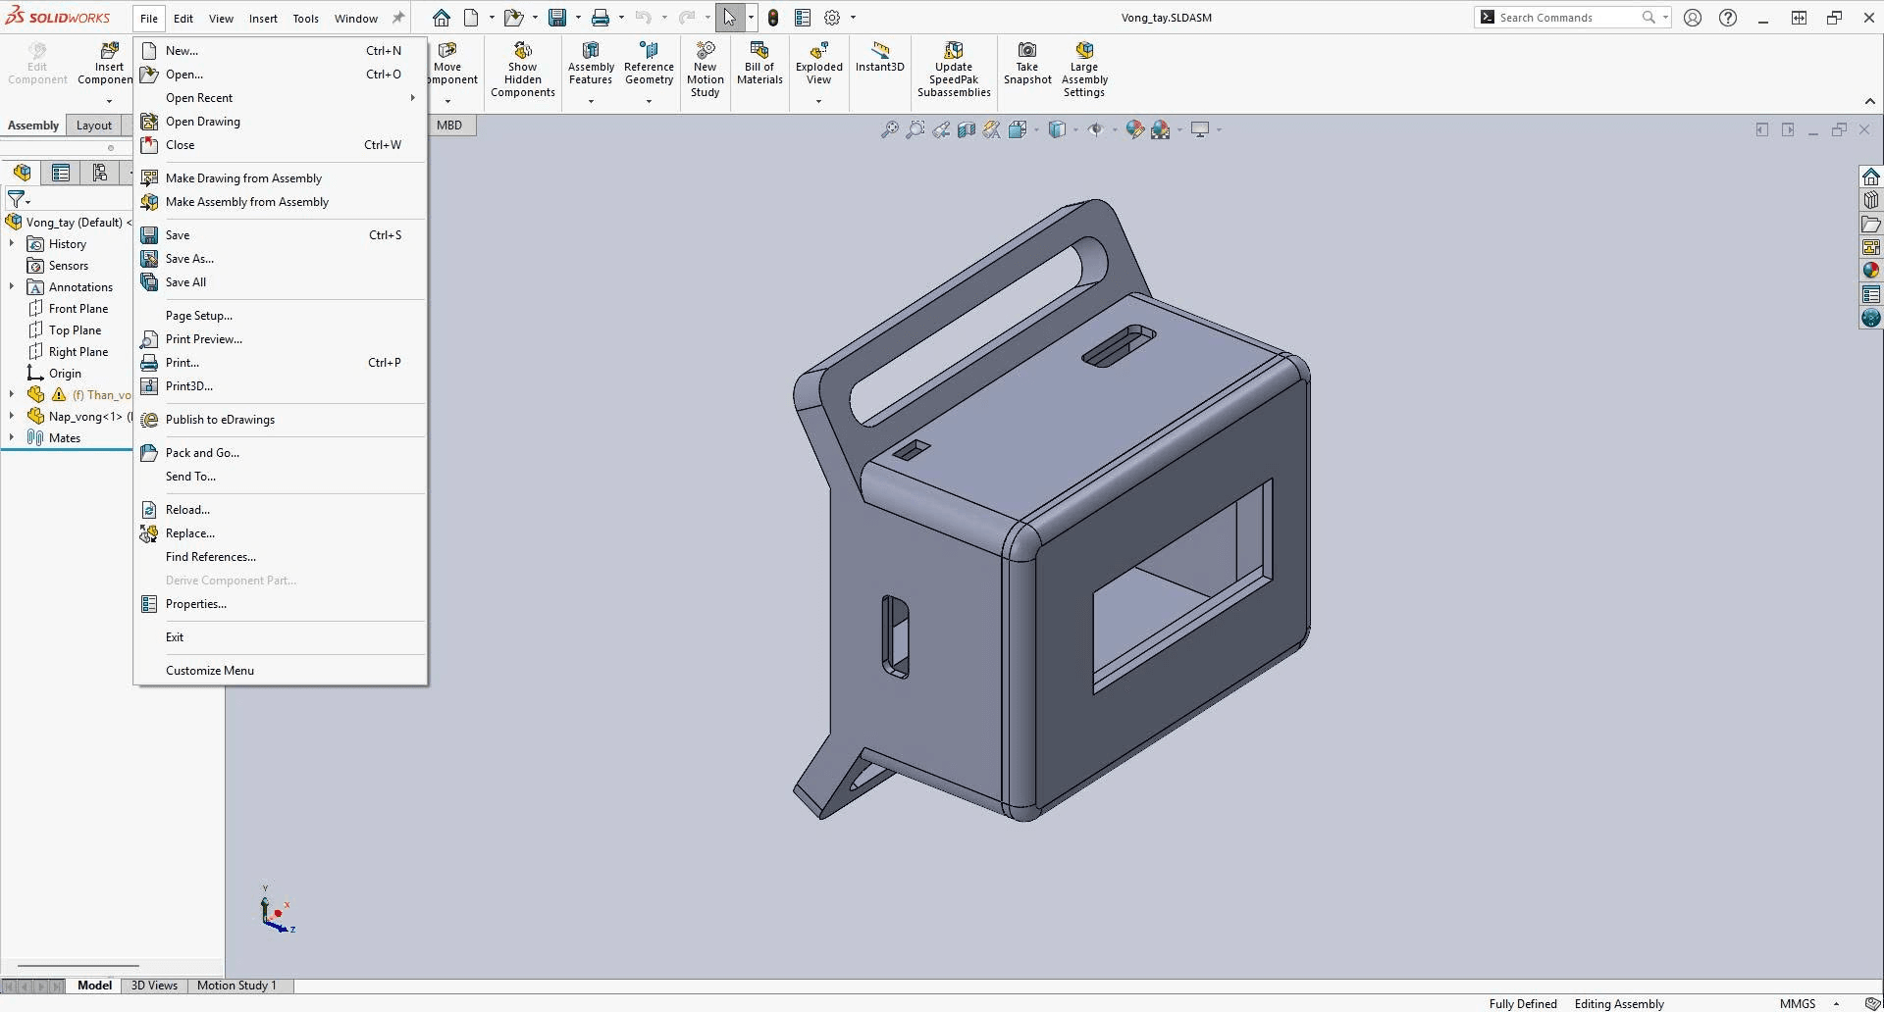1884x1012 pixels.
Task: Click the Zoom to Fit icon
Action: (889, 129)
